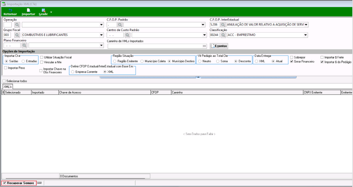The image size is (353, 187).
Task: Check the Selecionar todos checkbox
Action: tap(4, 81)
